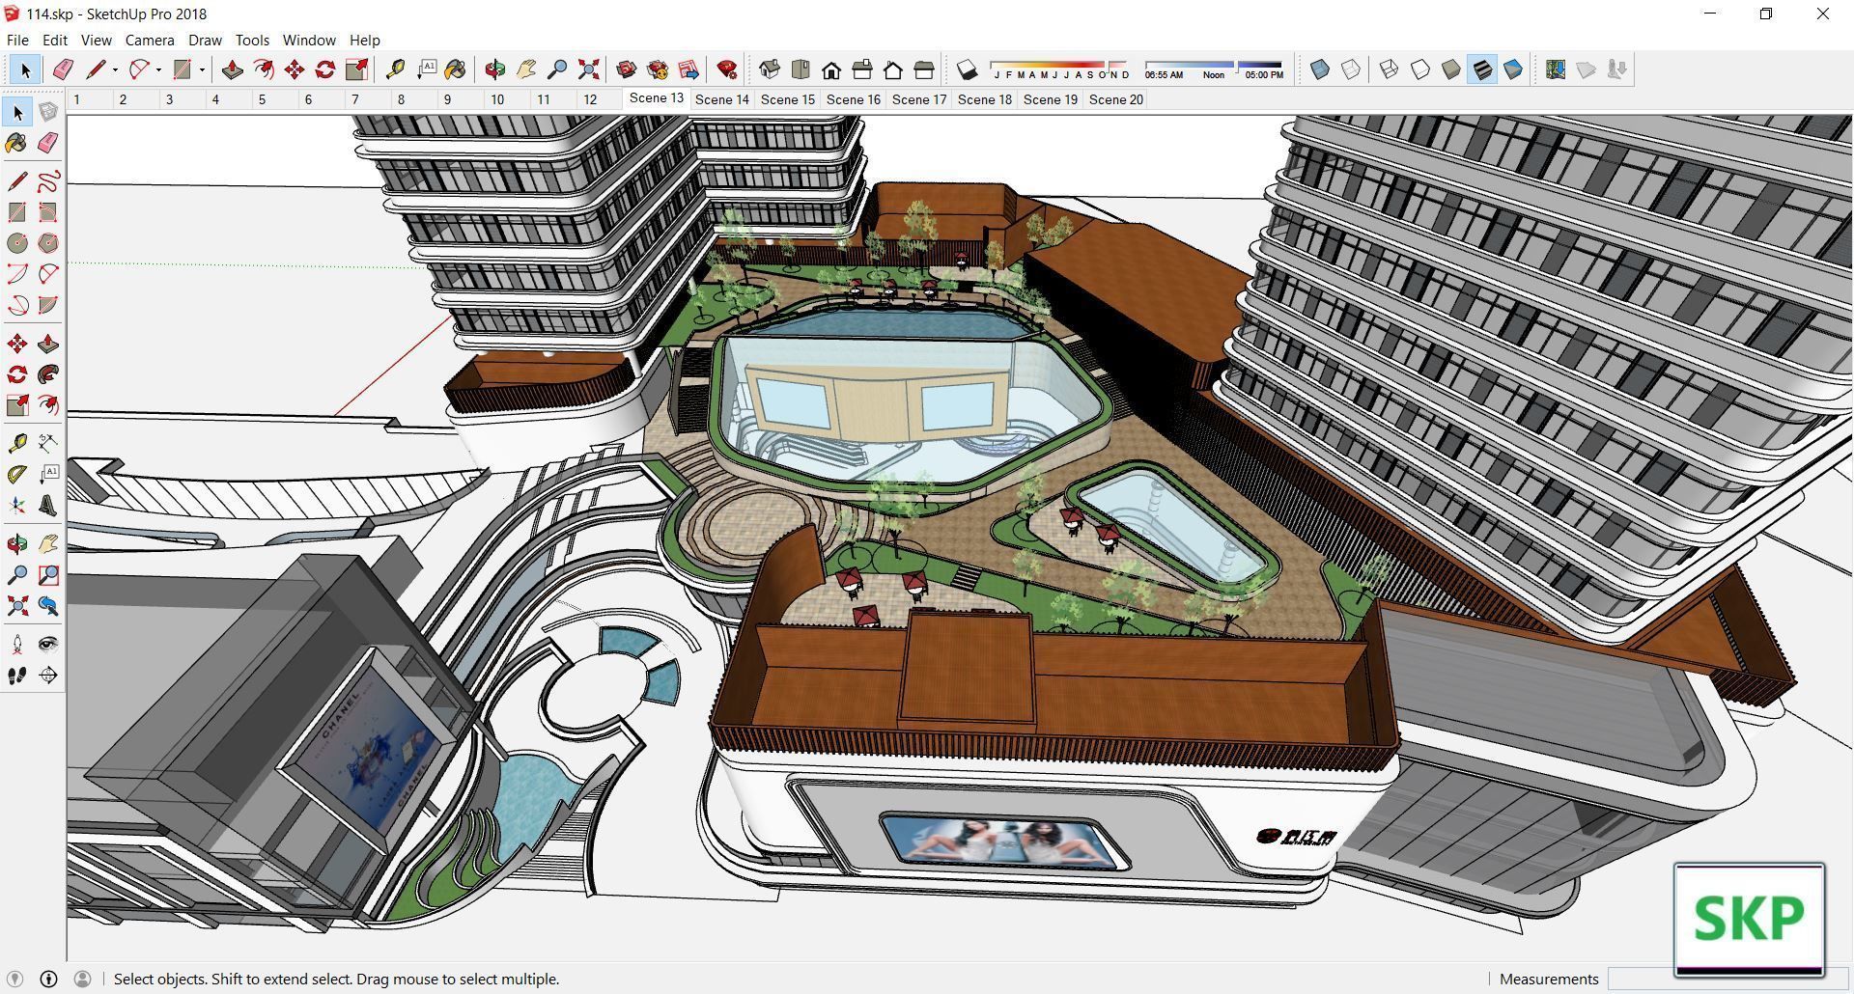Toggle Show/Hide Shadows
The image size is (1854, 994).
point(967,69)
